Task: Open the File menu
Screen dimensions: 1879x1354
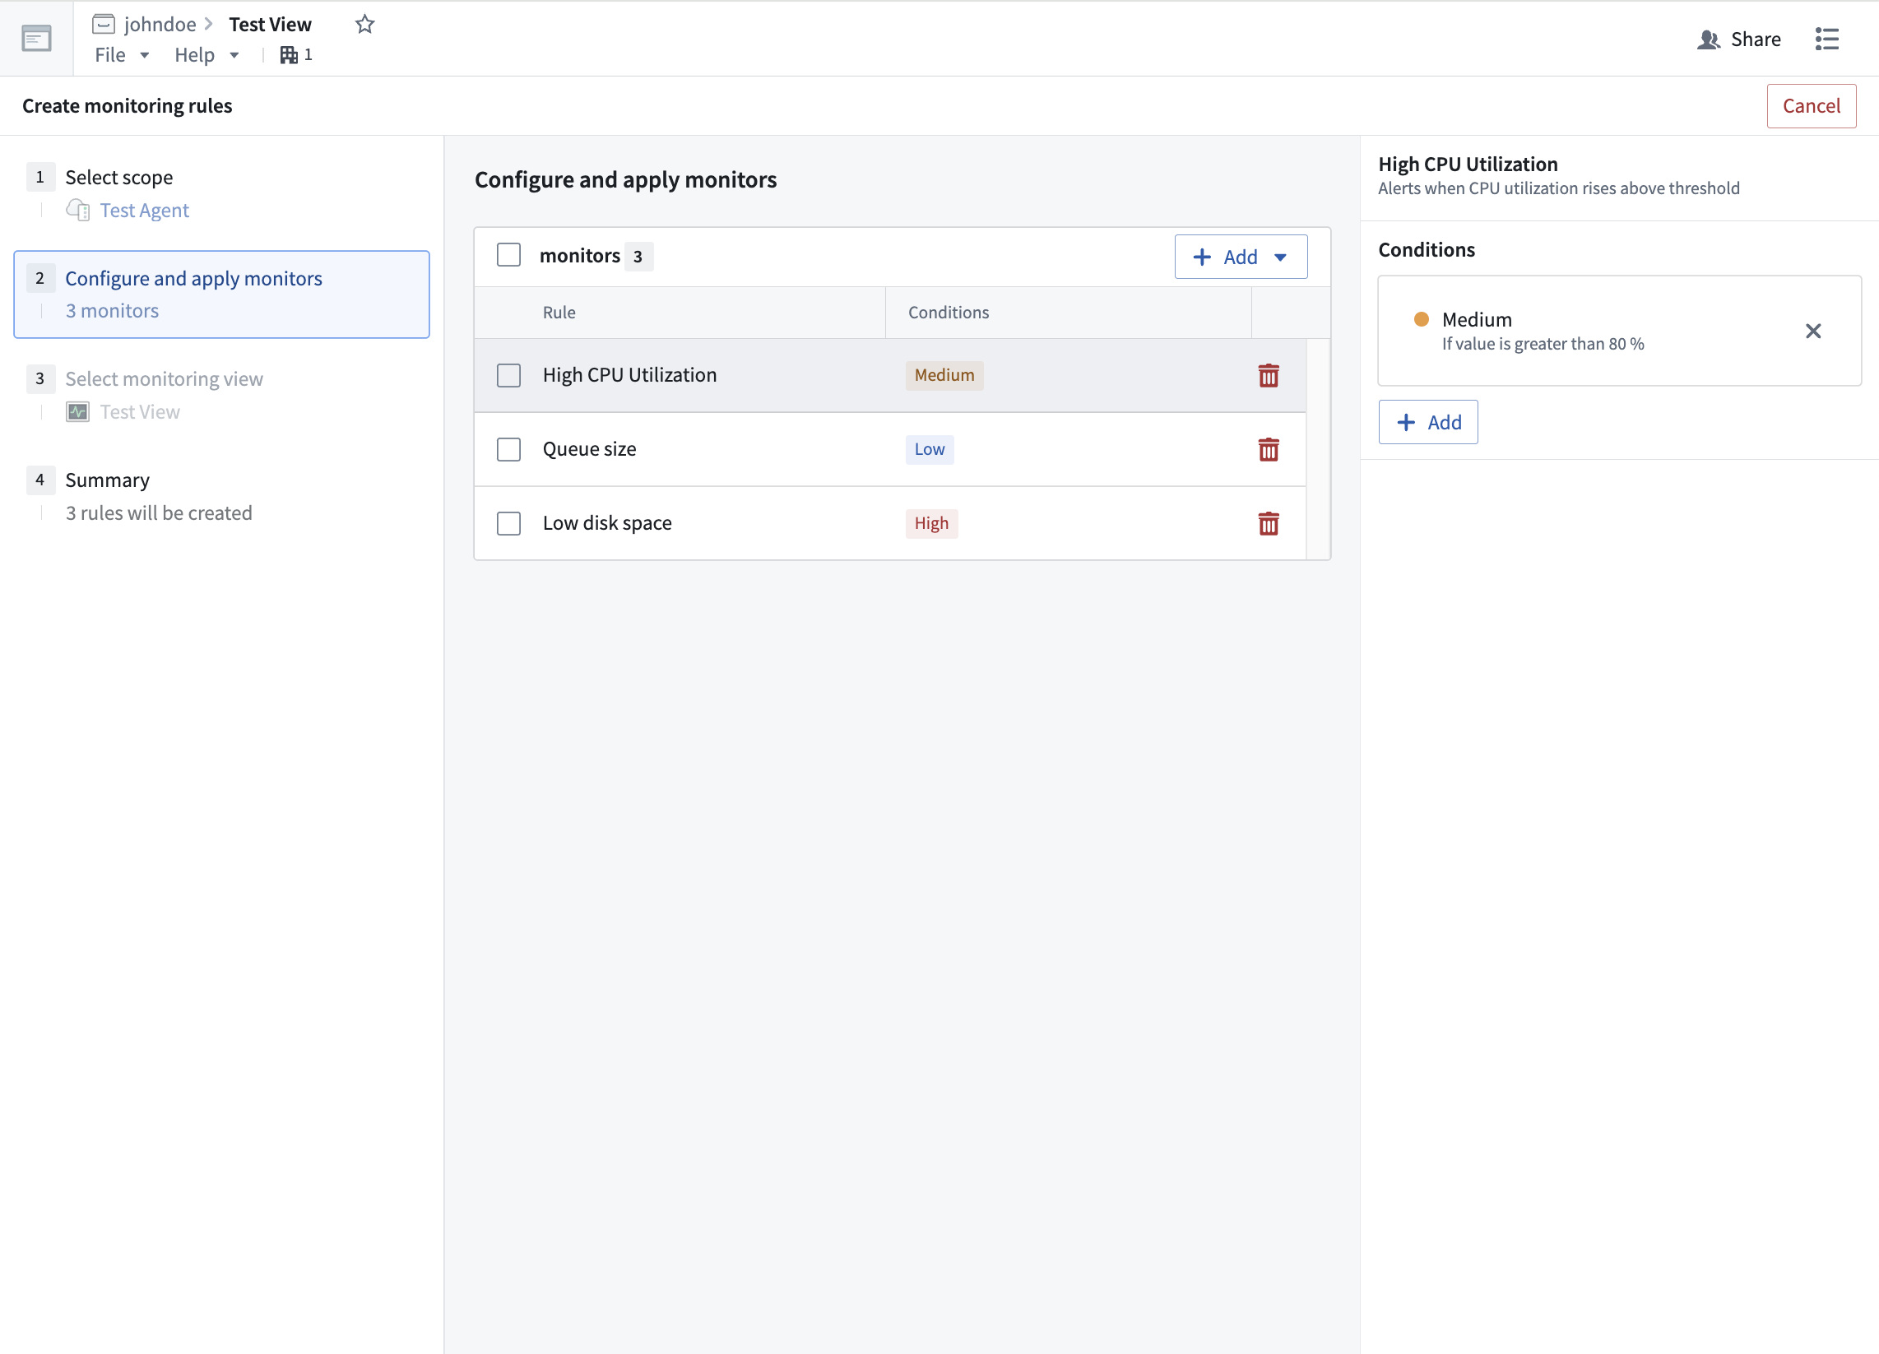Action: 121,54
